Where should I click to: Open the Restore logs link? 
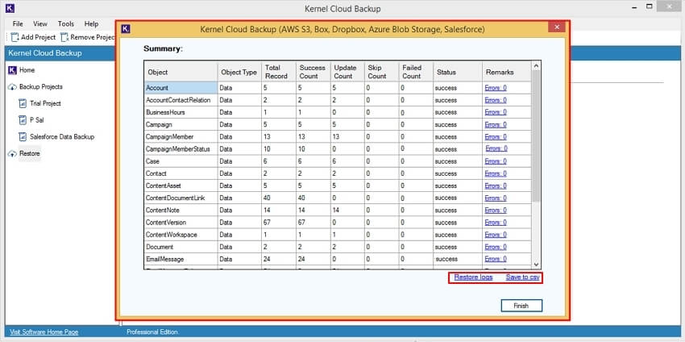[473, 277]
